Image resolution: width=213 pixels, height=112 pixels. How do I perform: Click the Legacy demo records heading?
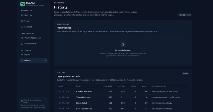[68, 76]
